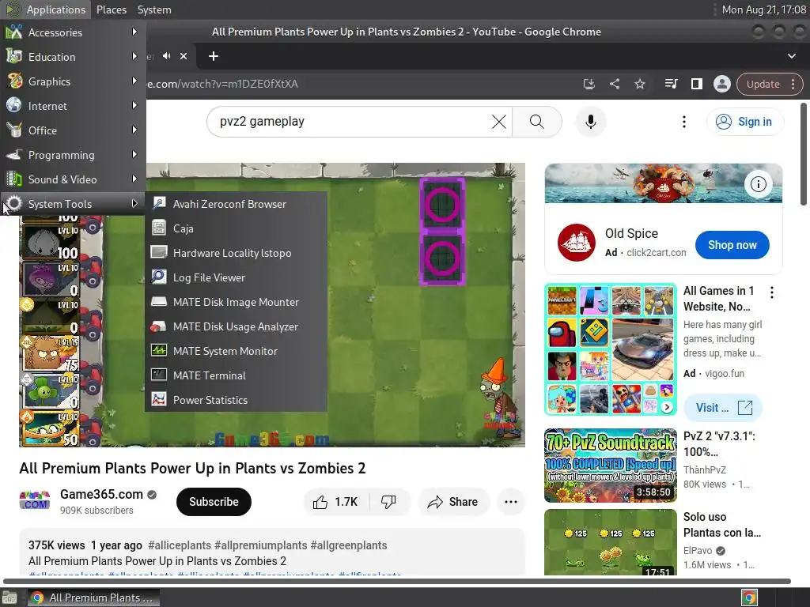Open All Games in 1 Website ad thumbnail

pyautogui.click(x=610, y=349)
